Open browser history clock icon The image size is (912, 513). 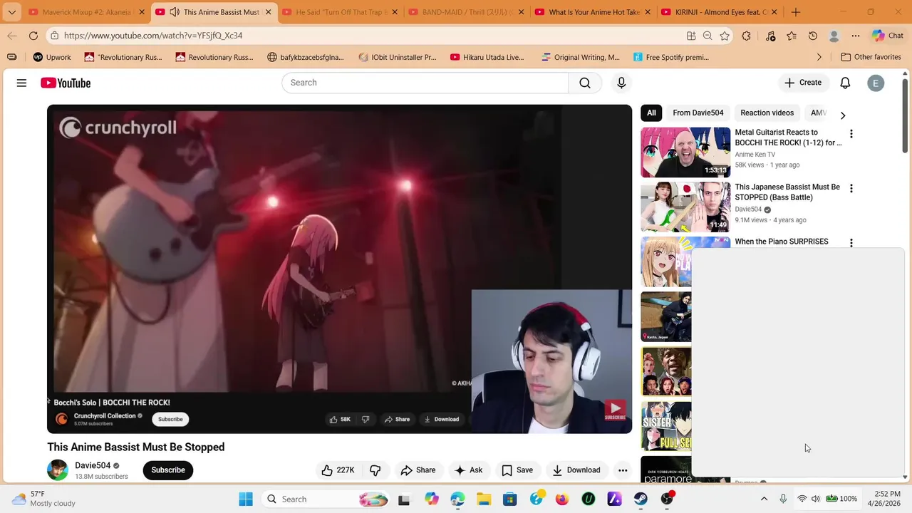(813, 36)
